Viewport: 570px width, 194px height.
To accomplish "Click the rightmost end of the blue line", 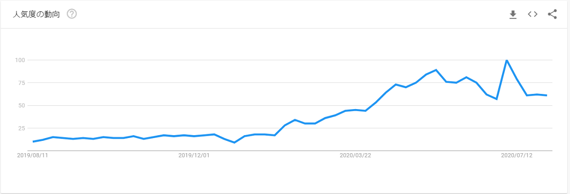I will point(547,95).
